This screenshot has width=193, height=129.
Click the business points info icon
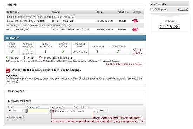click(x=142, y=121)
